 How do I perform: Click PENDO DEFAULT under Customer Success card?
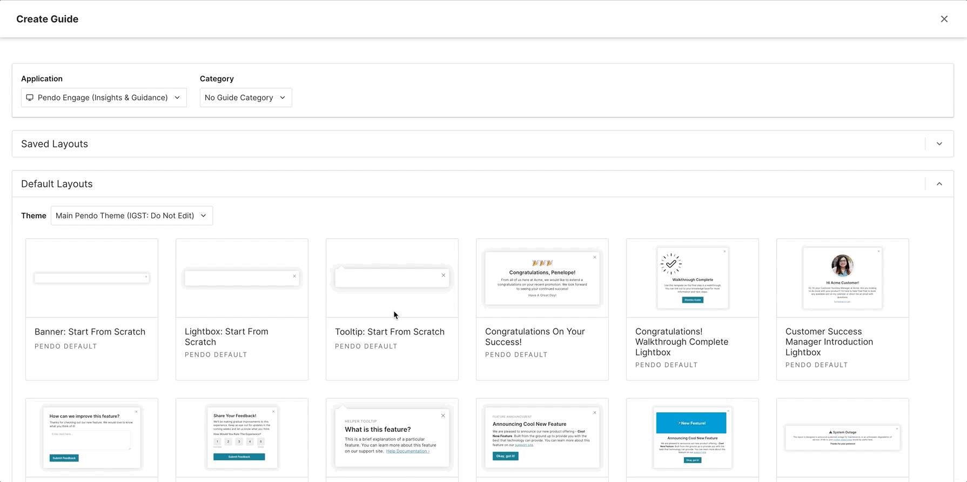(817, 365)
